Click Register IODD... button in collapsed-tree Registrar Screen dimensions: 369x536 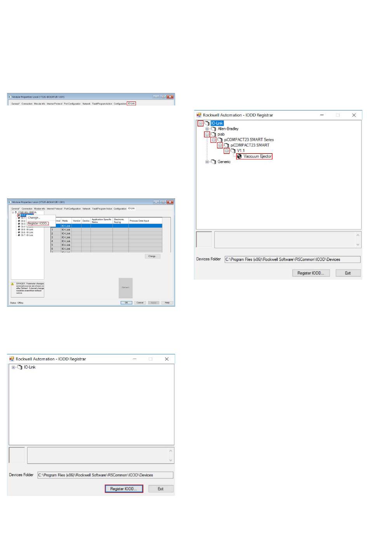click(124, 489)
